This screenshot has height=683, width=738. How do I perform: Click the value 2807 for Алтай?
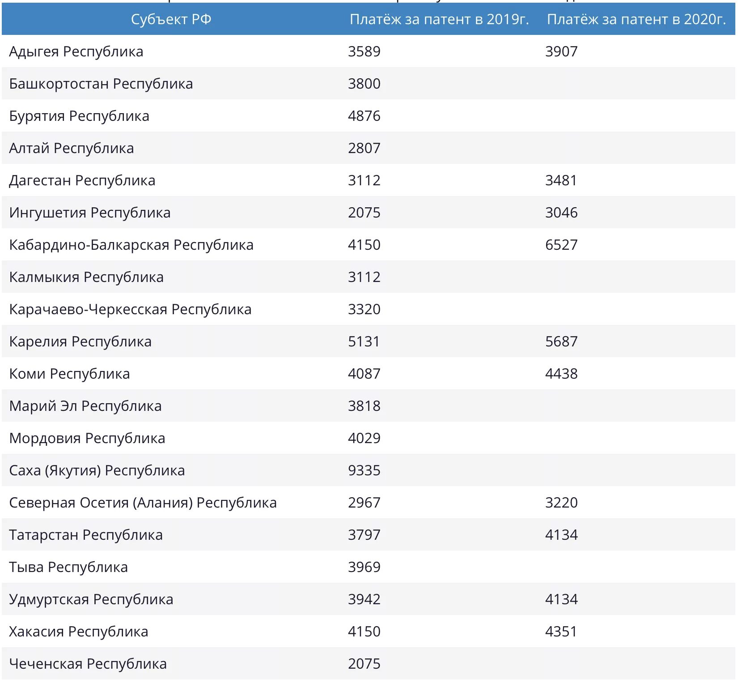click(364, 148)
